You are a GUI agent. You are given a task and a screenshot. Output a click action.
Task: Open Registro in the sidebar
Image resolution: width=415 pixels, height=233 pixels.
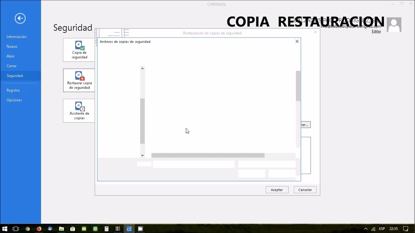(13, 90)
